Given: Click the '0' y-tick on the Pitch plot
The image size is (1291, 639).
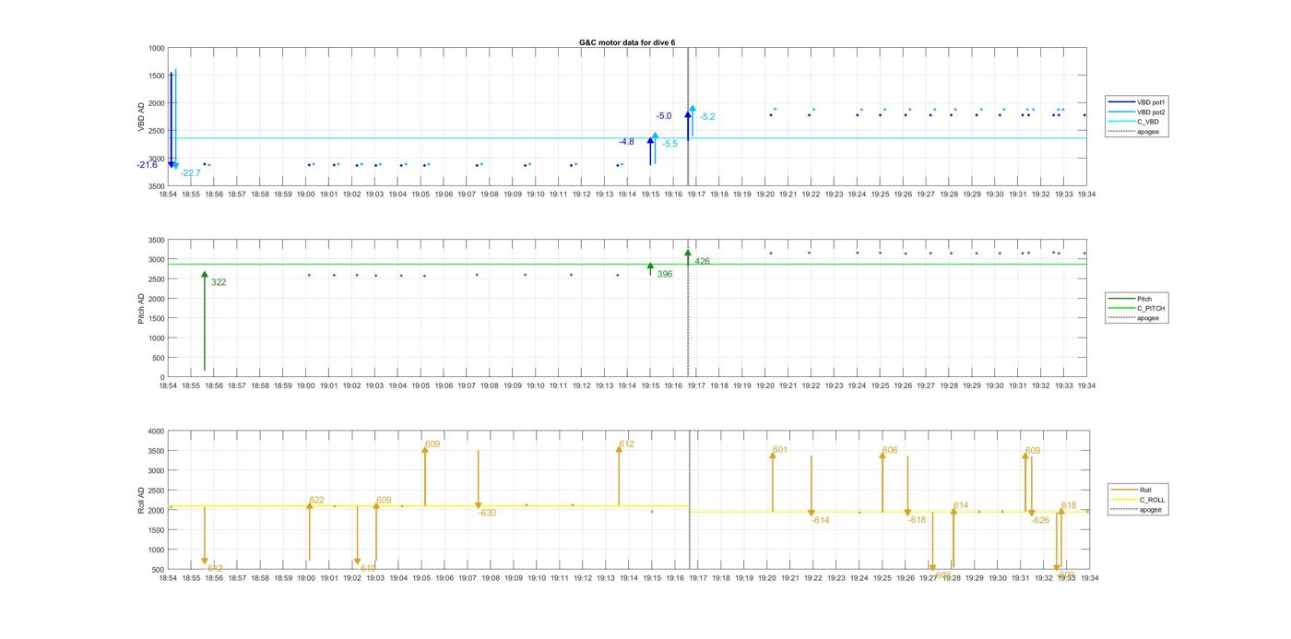Looking at the screenshot, I should [162, 377].
